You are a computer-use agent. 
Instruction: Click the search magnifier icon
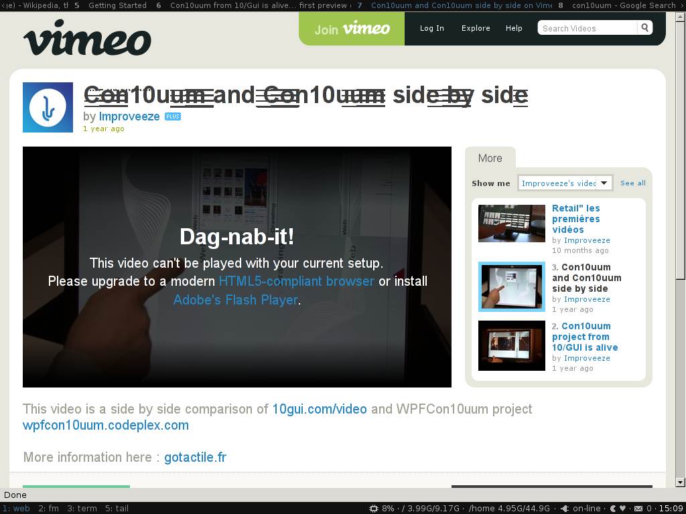coord(644,28)
